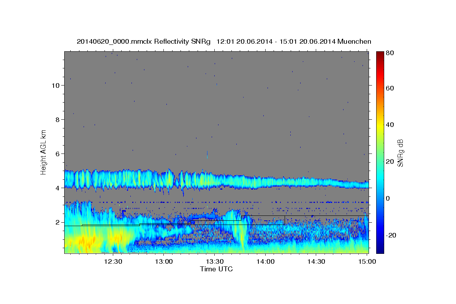Click the 14:30 time tick label
This screenshot has height=304, width=456.
316,261
